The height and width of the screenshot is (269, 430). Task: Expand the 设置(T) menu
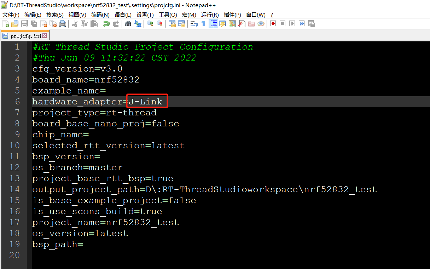[x=145, y=15]
